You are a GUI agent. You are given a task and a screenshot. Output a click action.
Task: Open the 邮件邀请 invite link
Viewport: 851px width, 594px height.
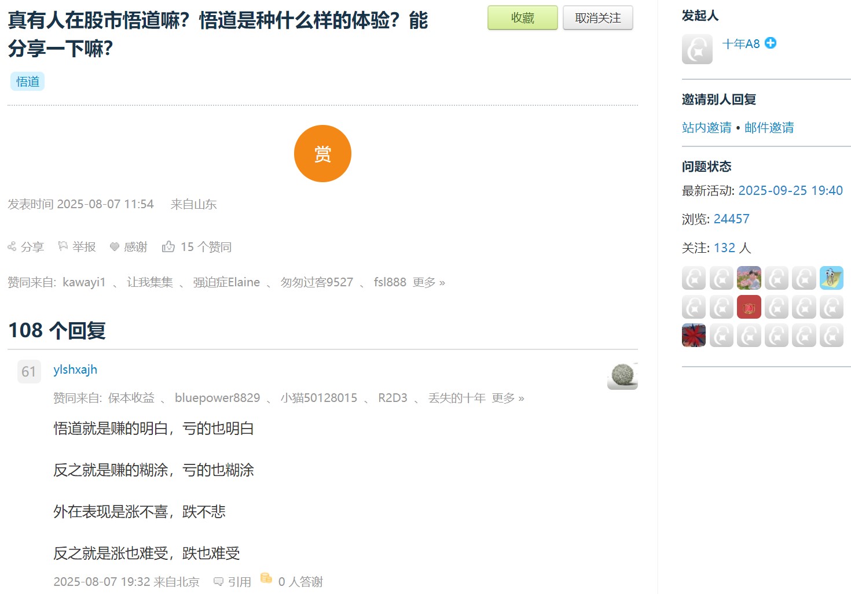(769, 128)
